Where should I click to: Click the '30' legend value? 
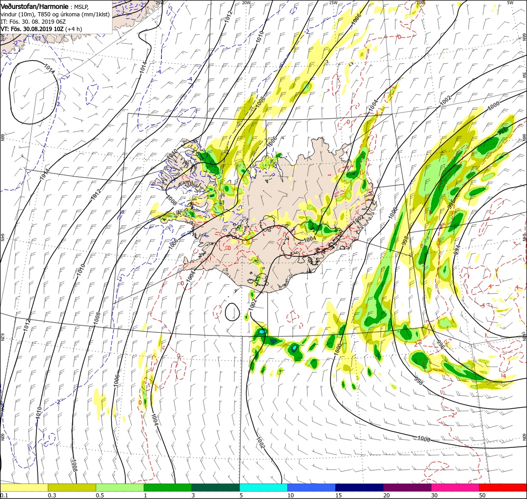click(x=434, y=495)
